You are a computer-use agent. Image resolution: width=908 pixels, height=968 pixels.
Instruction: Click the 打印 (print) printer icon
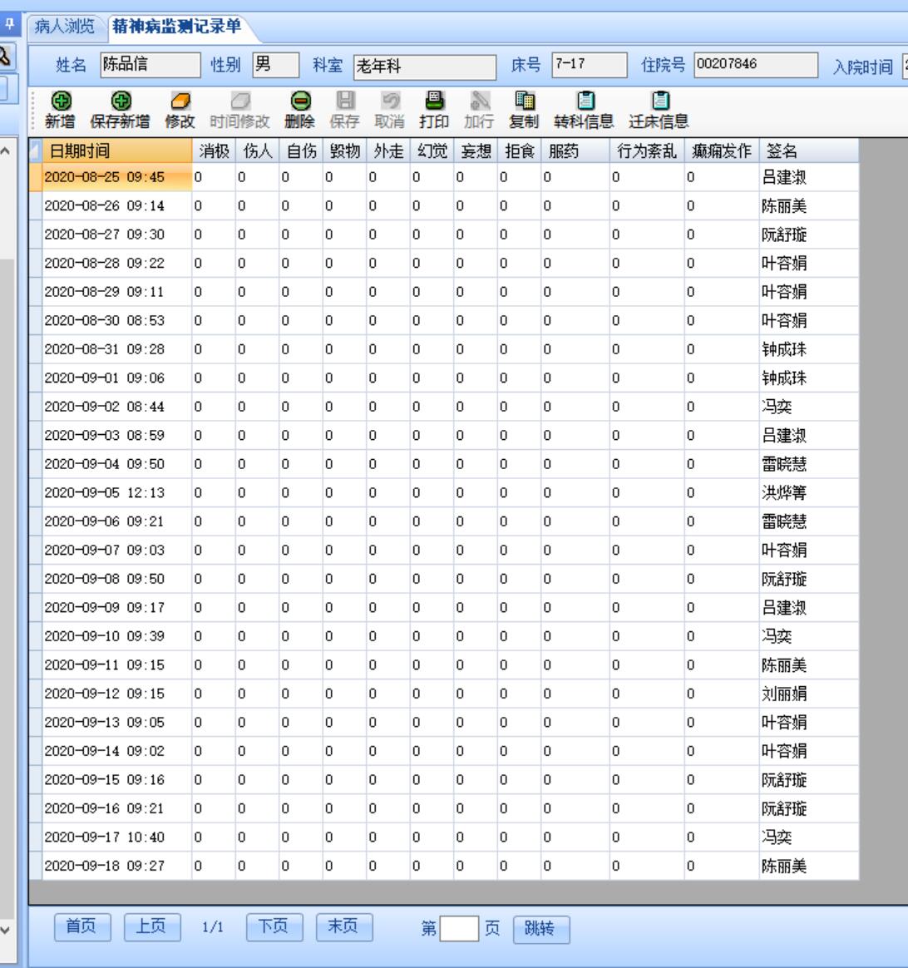(434, 101)
